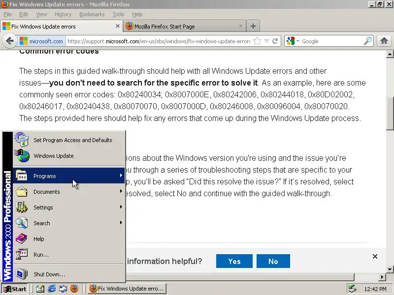Screen dimensions: 394x295
Task: Launch Firefox from quick launch icon
Action: [x=74, y=289]
